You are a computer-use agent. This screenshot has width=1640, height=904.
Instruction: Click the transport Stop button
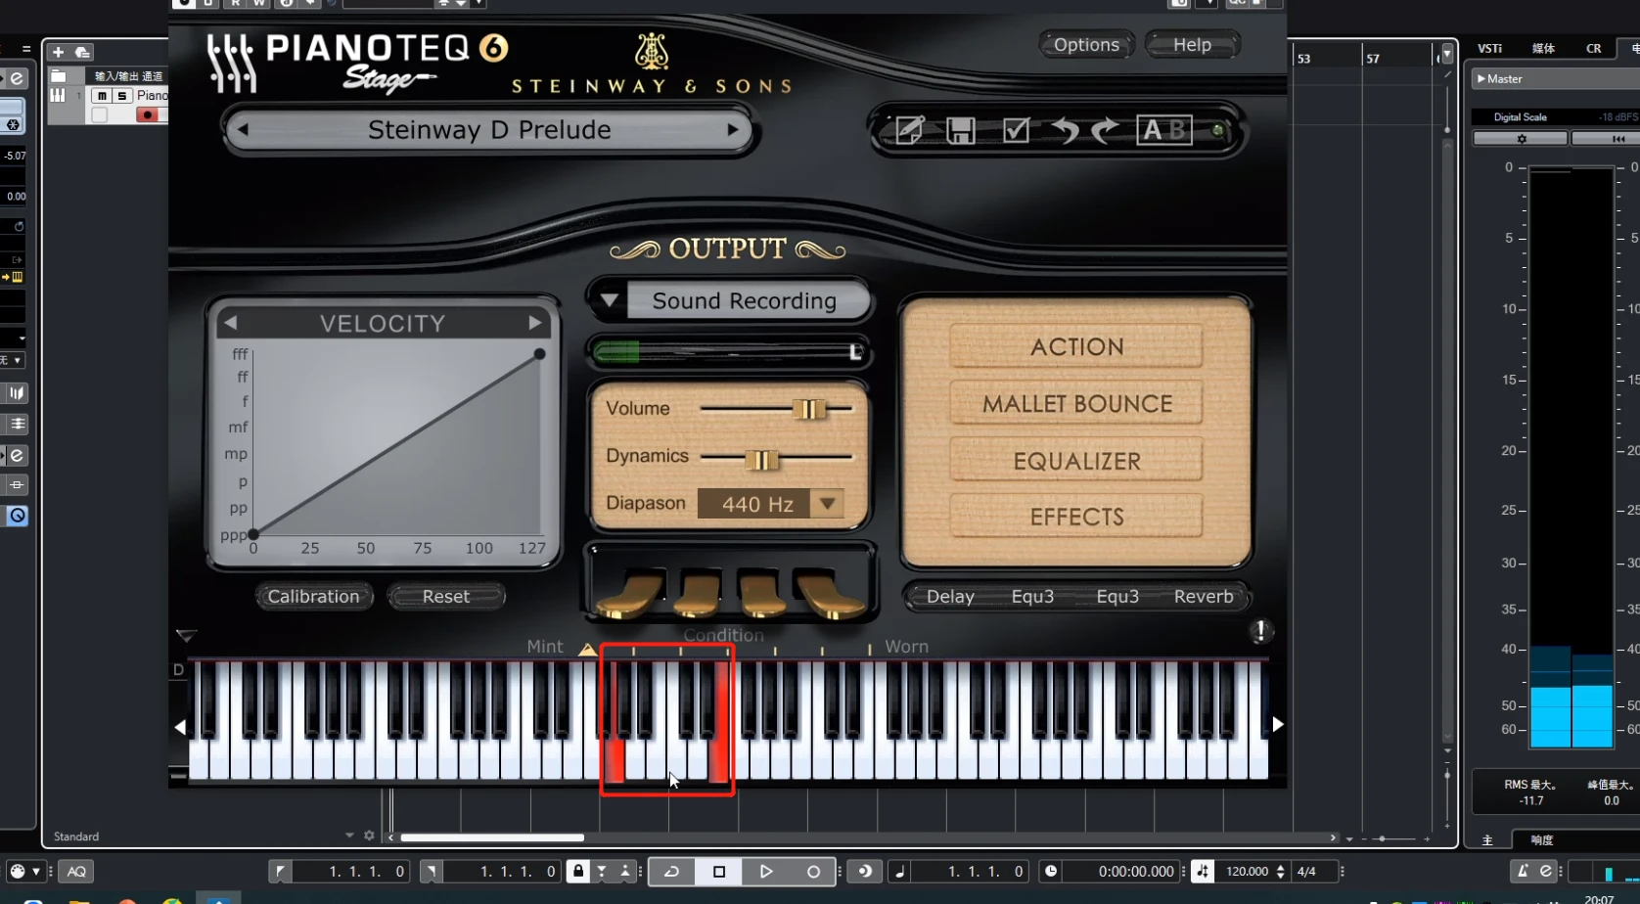point(719,871)
